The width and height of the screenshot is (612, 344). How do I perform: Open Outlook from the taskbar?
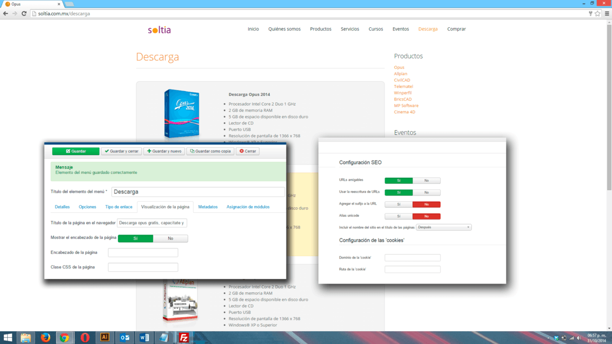point(125,338)
